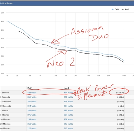Viewport: 134px width, 132px height.
Task: Click the 5 Minutes row label
Action: (5, 115)
